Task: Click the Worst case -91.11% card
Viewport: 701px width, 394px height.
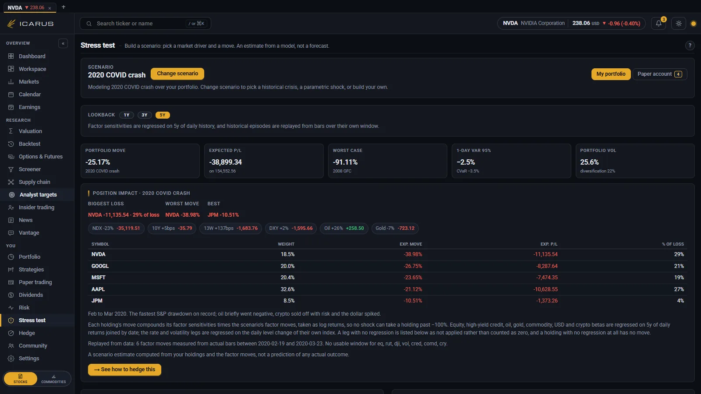Action: click(x=387, y=161)
